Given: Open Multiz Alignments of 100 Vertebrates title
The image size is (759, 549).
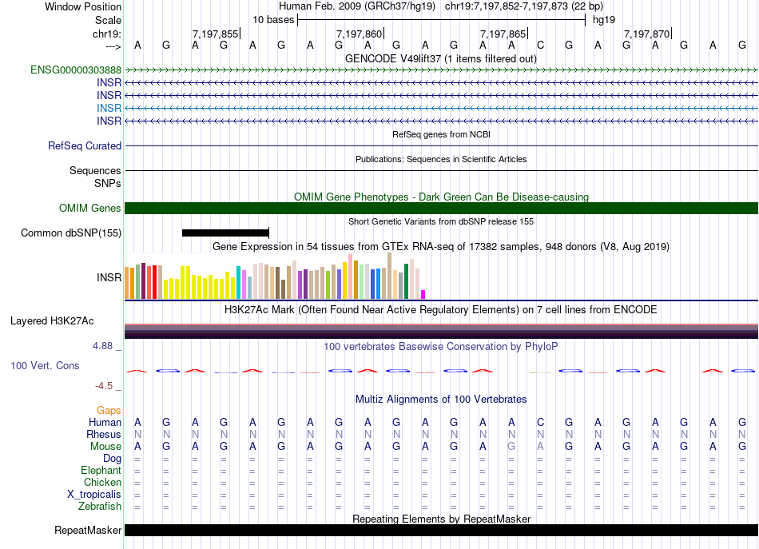Looking at the screenshot, I should 440,399.
